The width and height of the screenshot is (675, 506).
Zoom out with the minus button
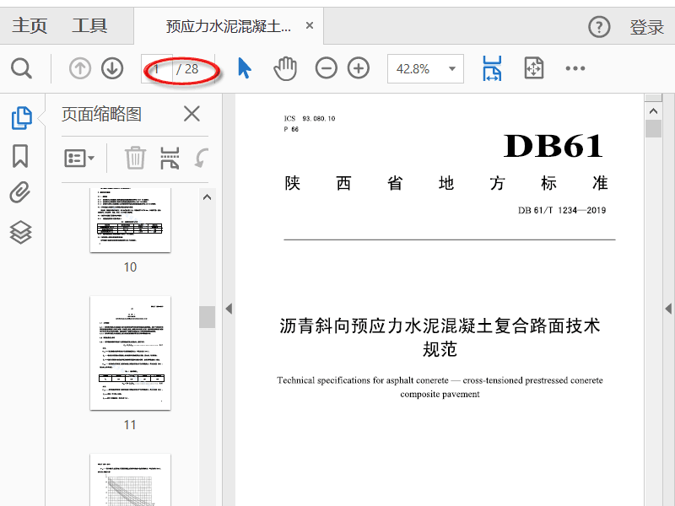pos(326,68)
